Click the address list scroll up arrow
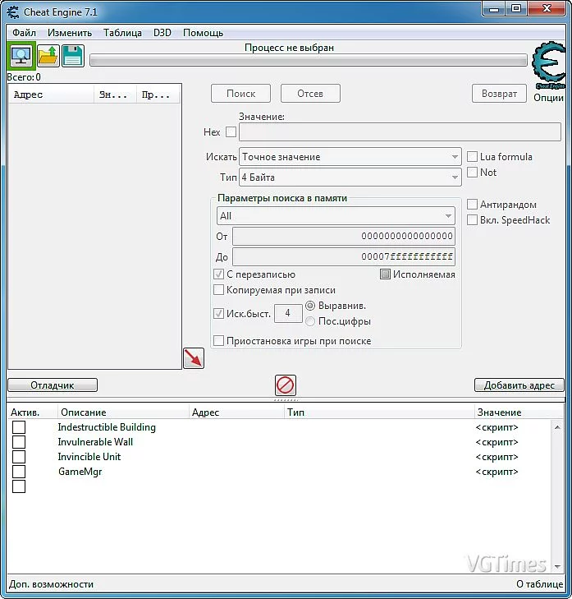The image size is (572, 599). coord(557,427)
